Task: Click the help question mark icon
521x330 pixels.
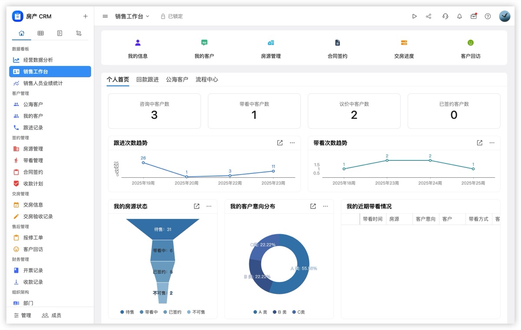Action: [488, 16]
